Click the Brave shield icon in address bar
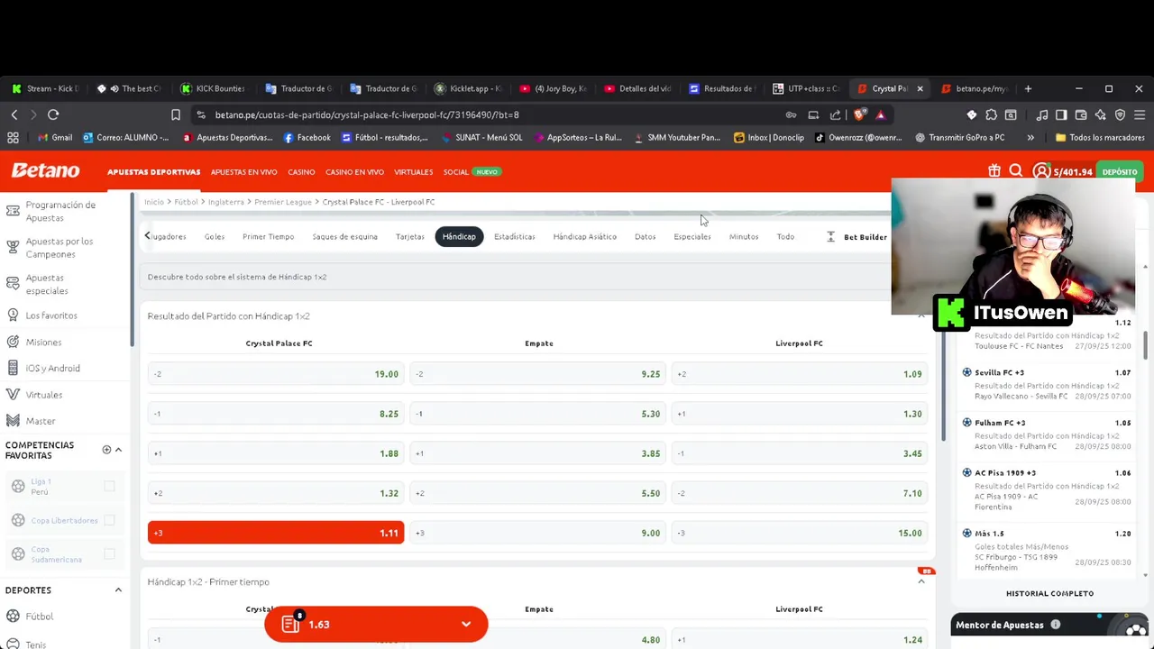 click(859, 114)
